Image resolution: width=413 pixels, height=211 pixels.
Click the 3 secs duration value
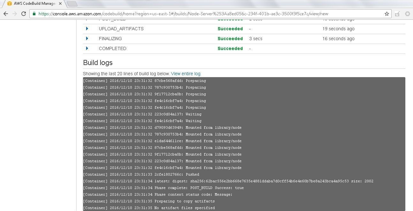256,39
